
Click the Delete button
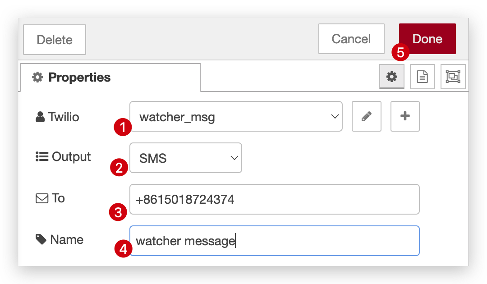(x=55, y=40)
